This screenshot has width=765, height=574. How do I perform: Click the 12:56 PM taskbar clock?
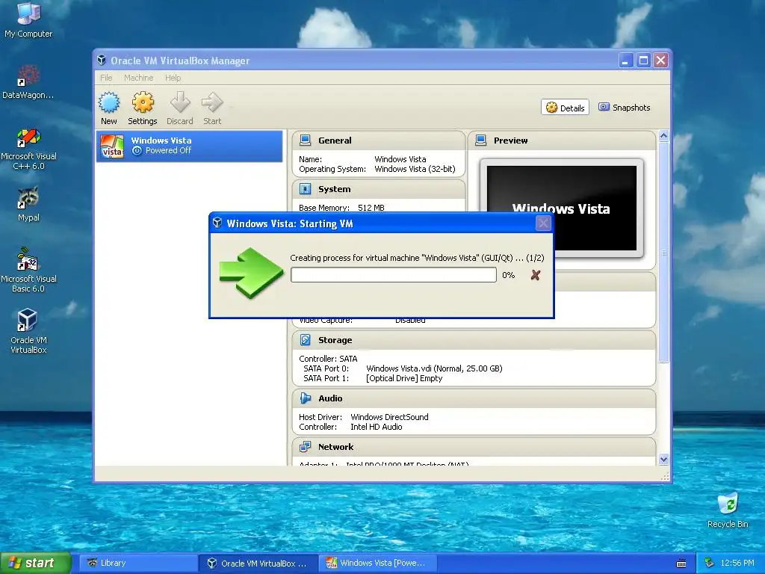[x=737, y=563]
